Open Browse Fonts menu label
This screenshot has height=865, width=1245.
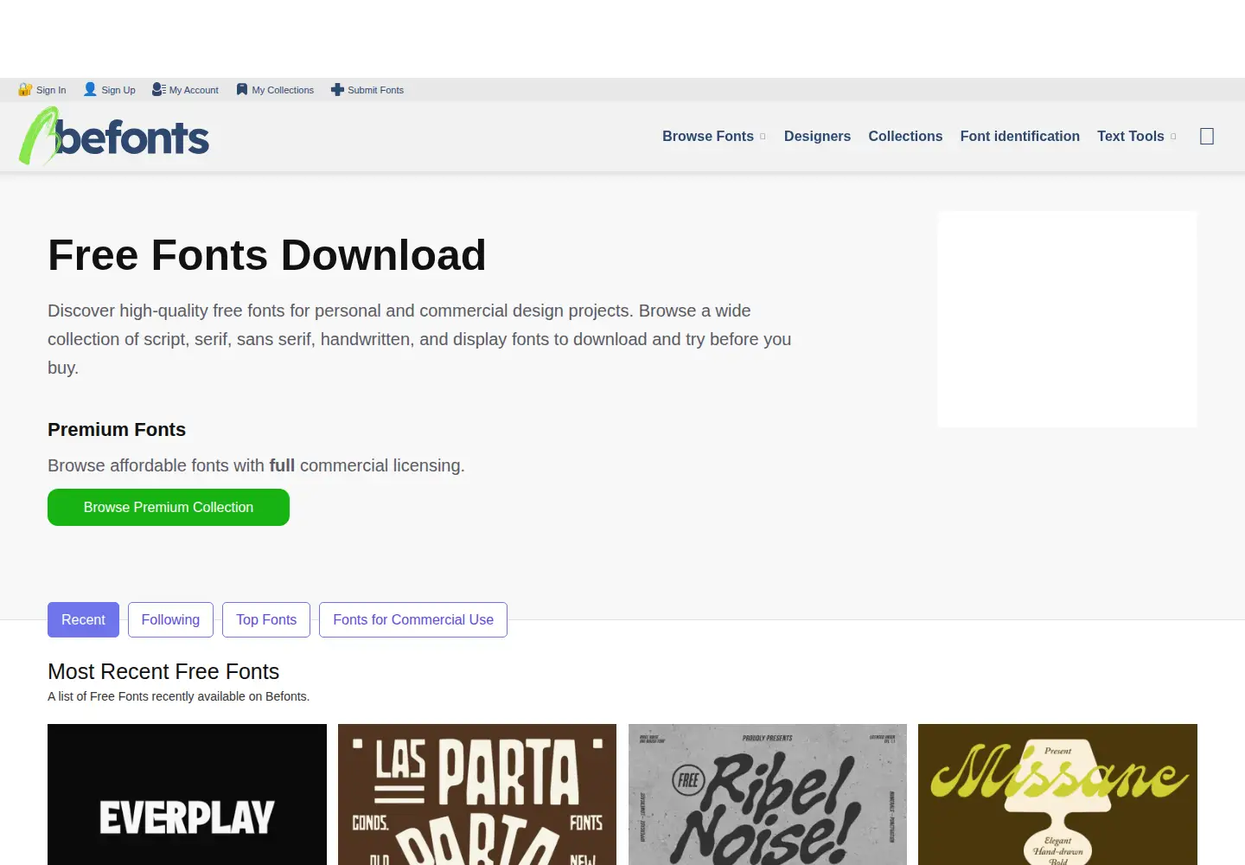point(708,137)
